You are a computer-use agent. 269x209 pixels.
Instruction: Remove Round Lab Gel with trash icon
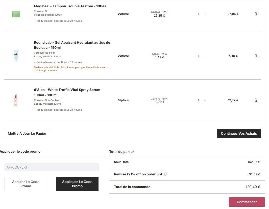coord(256,56)
